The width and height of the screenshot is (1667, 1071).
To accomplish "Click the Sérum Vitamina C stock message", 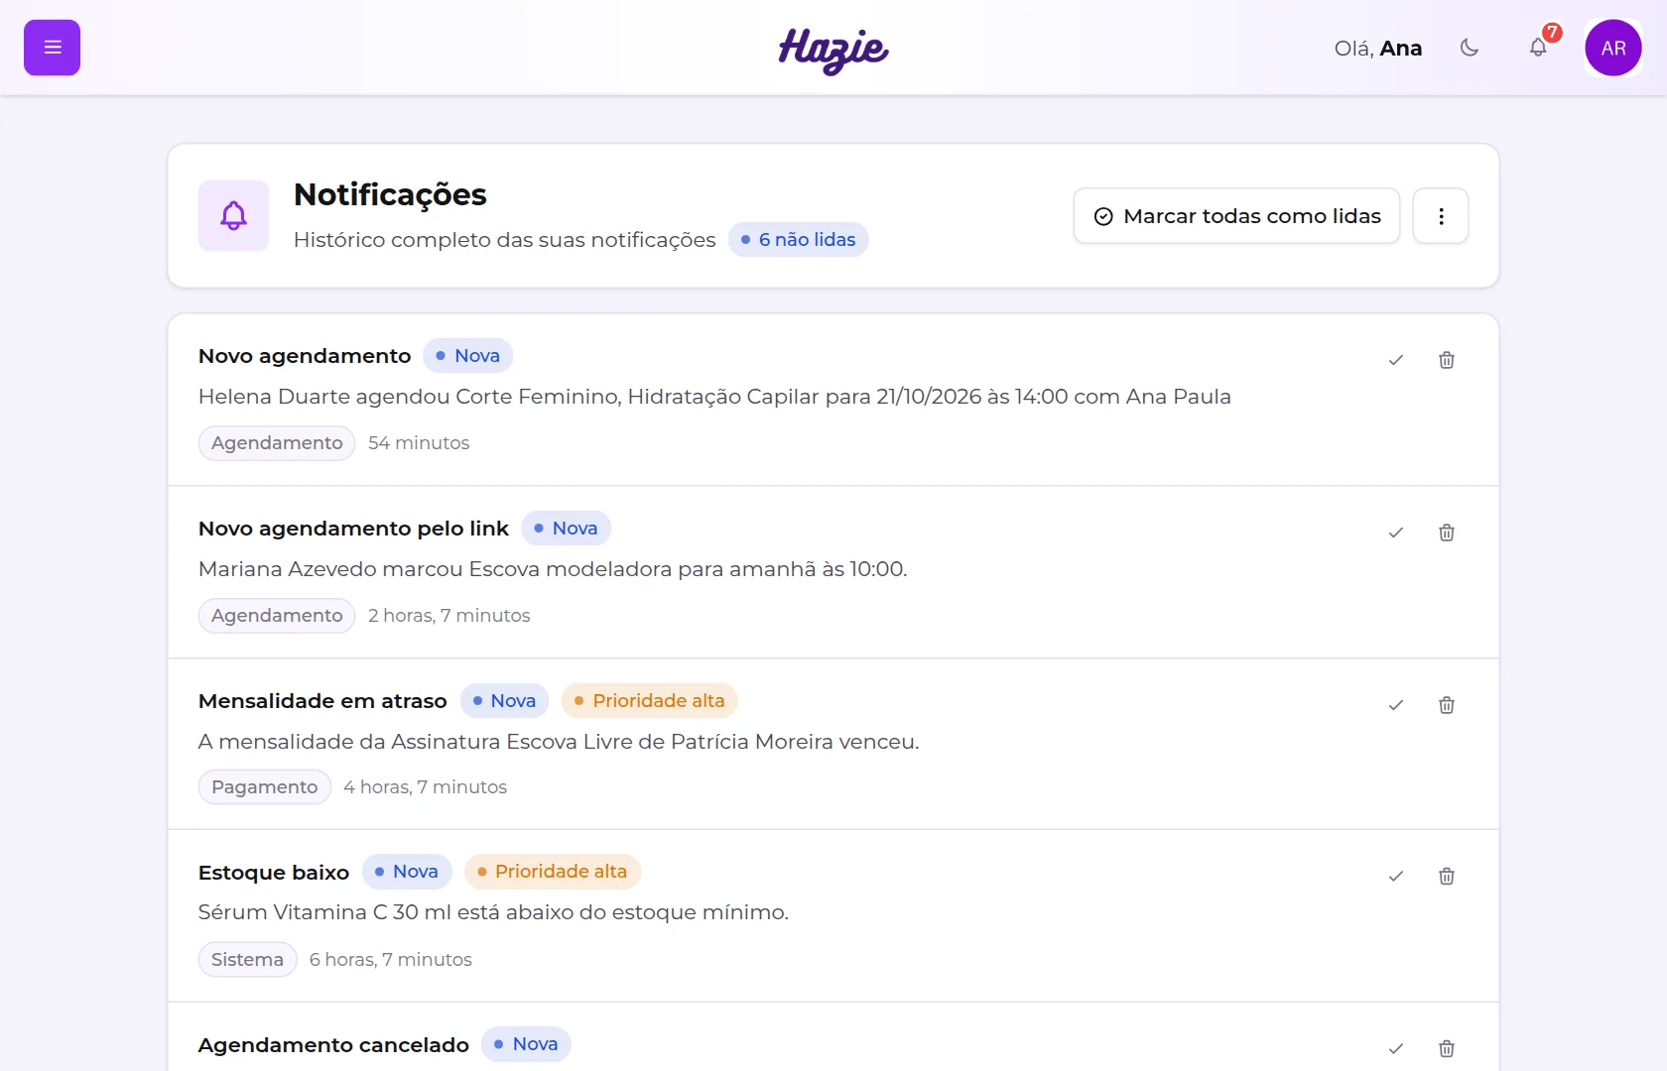I will (493, 912).
